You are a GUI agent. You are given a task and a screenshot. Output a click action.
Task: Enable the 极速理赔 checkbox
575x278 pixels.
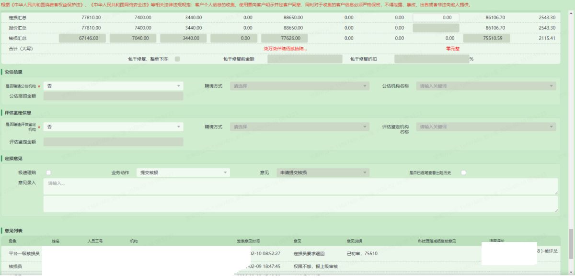48,172
